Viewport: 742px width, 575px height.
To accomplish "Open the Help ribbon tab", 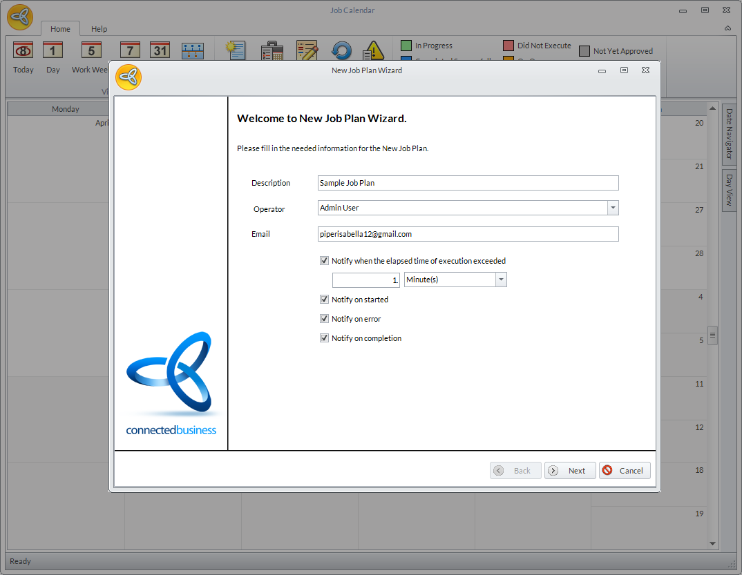I will click(99, 29).
